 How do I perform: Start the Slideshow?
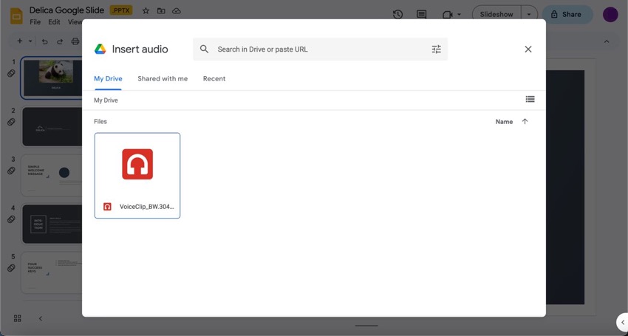click(496, 15)
